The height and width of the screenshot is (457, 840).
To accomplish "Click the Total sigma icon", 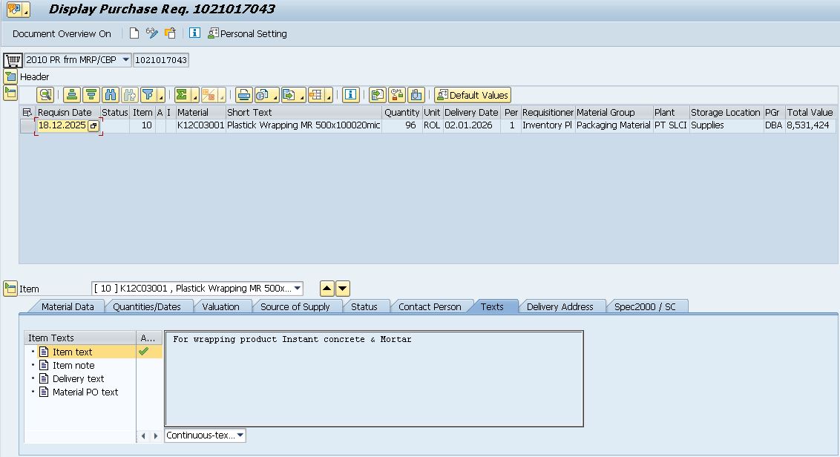I will [x=181, y=95].
